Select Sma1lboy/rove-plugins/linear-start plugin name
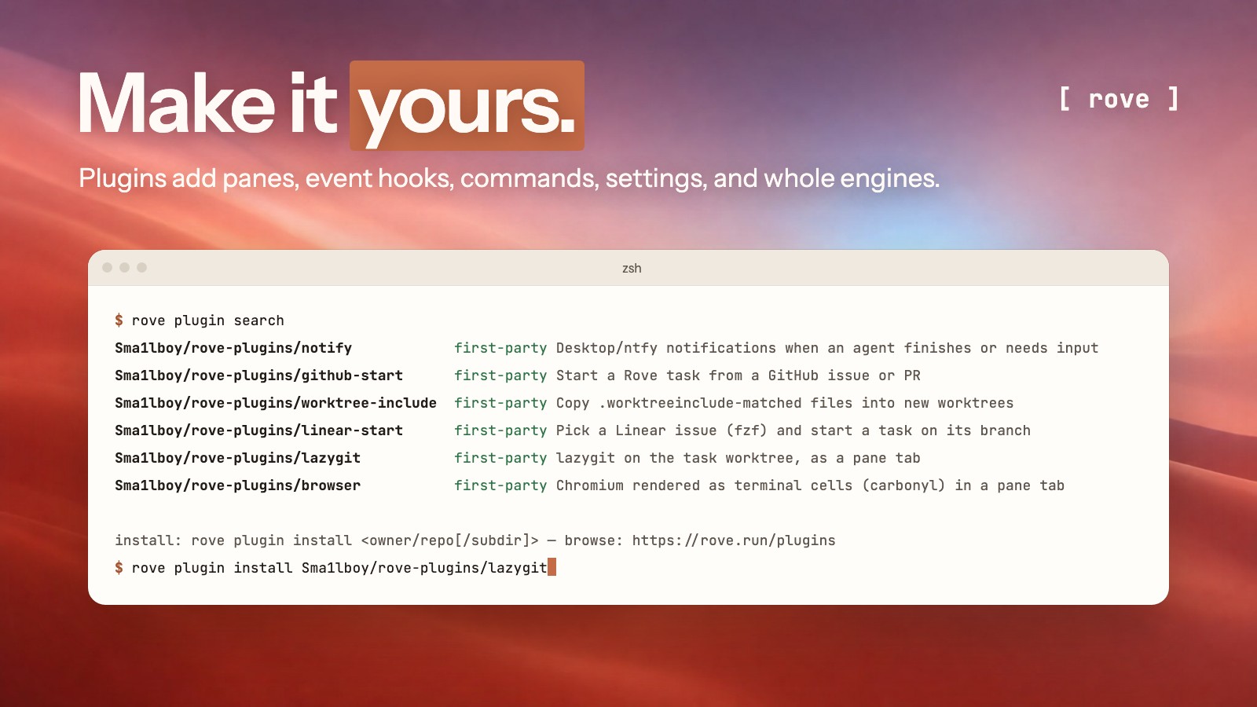The width and height of the screenshot is (1257, 707). [258, 430]
